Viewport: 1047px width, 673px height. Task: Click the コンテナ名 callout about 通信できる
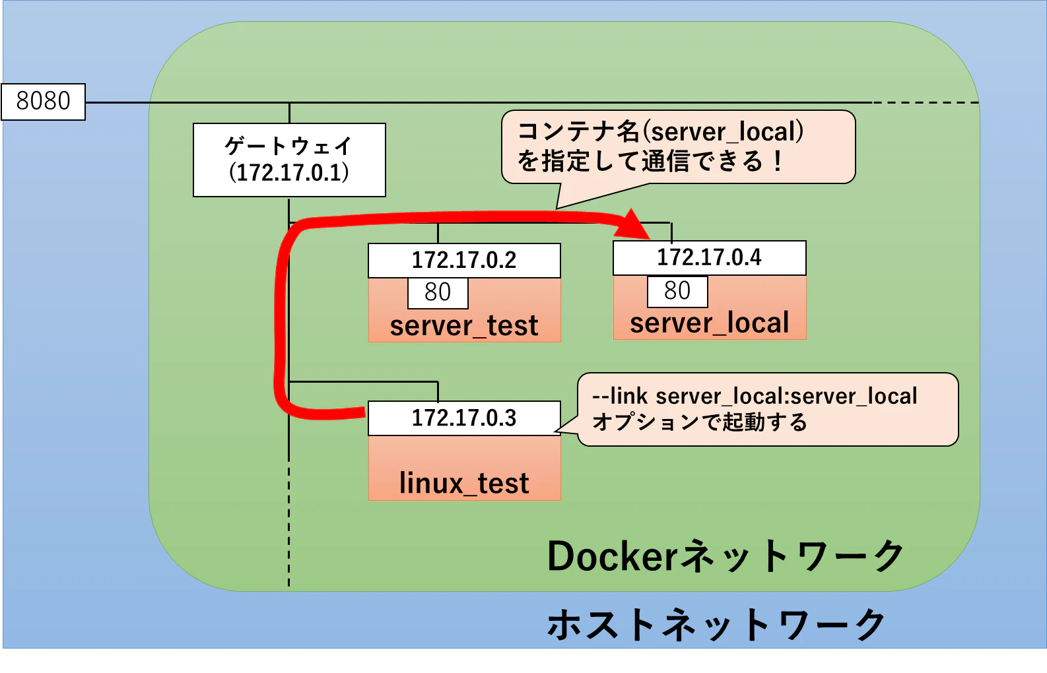click(679, 147)
